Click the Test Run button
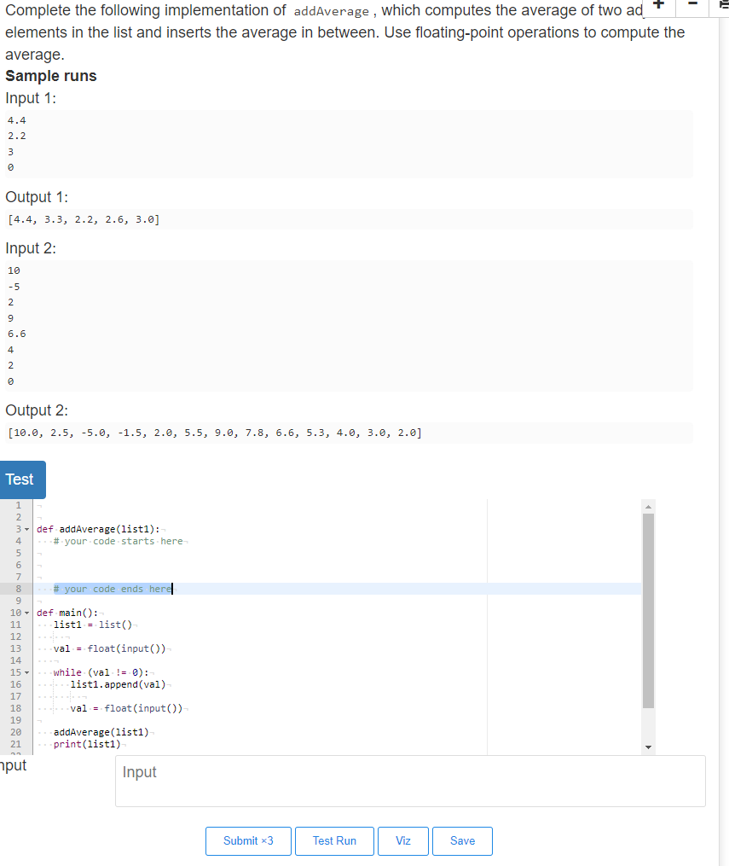 tap(334, 840)
